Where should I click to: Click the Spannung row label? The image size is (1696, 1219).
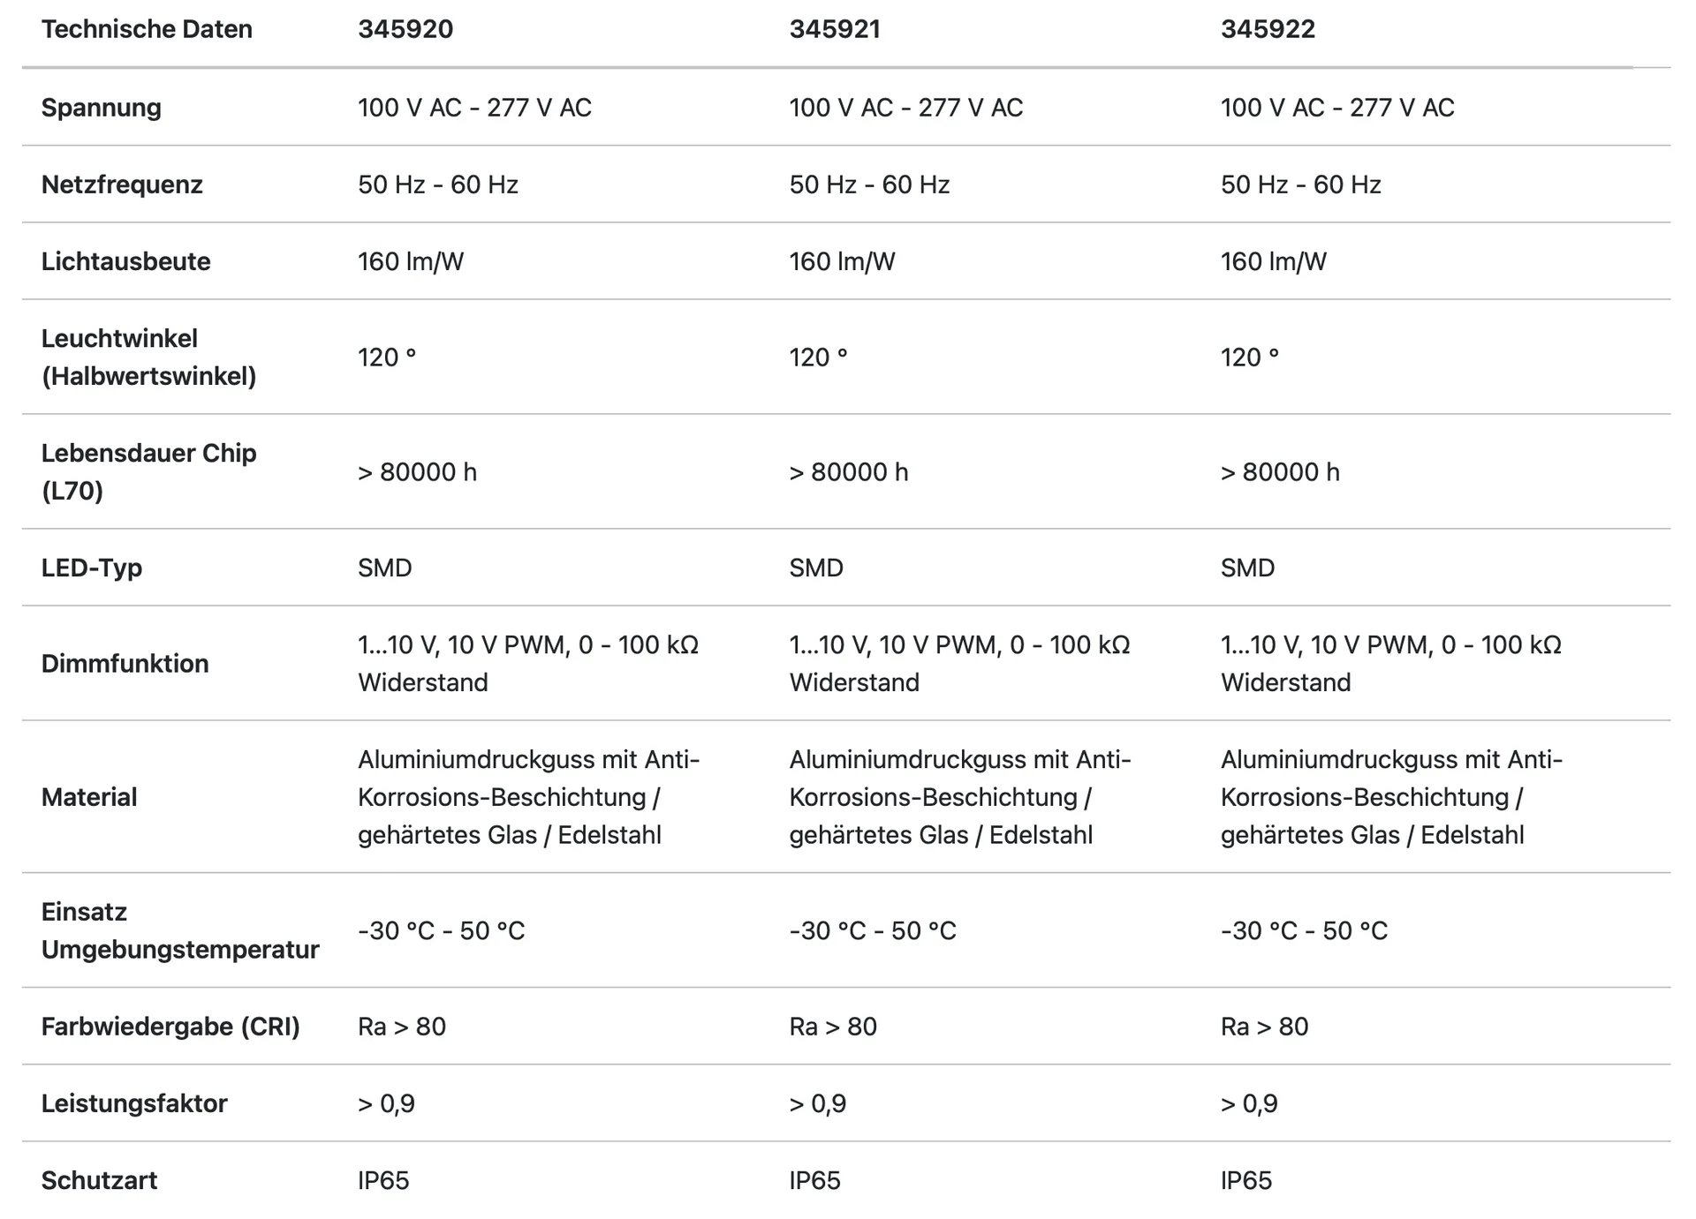point(102,108)
